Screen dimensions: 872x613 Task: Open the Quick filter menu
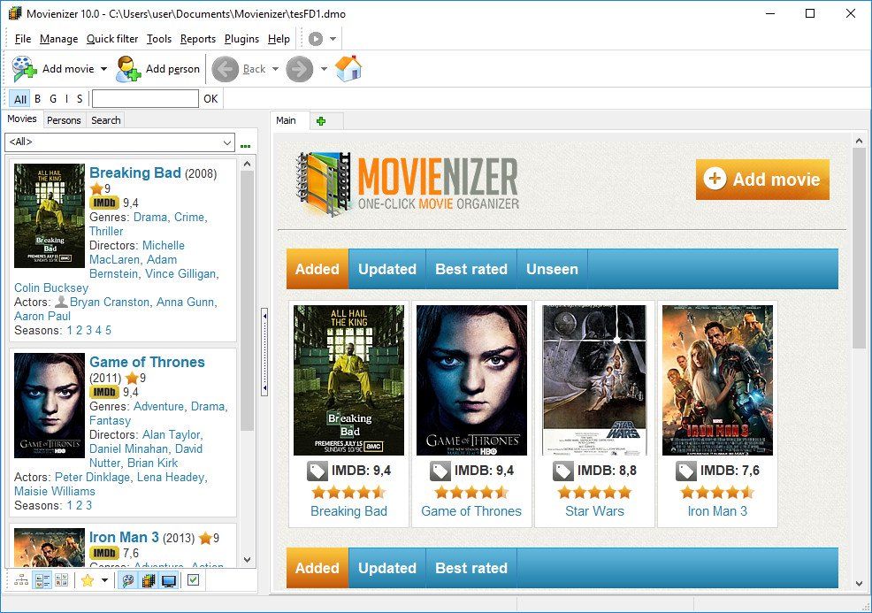tap(112, 39)
